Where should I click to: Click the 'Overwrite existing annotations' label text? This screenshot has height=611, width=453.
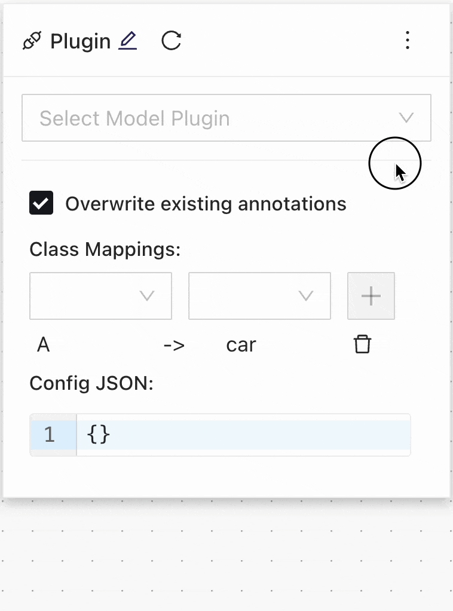click(x=206, y=204)
